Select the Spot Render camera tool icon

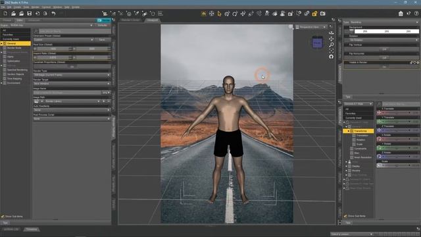291,13
